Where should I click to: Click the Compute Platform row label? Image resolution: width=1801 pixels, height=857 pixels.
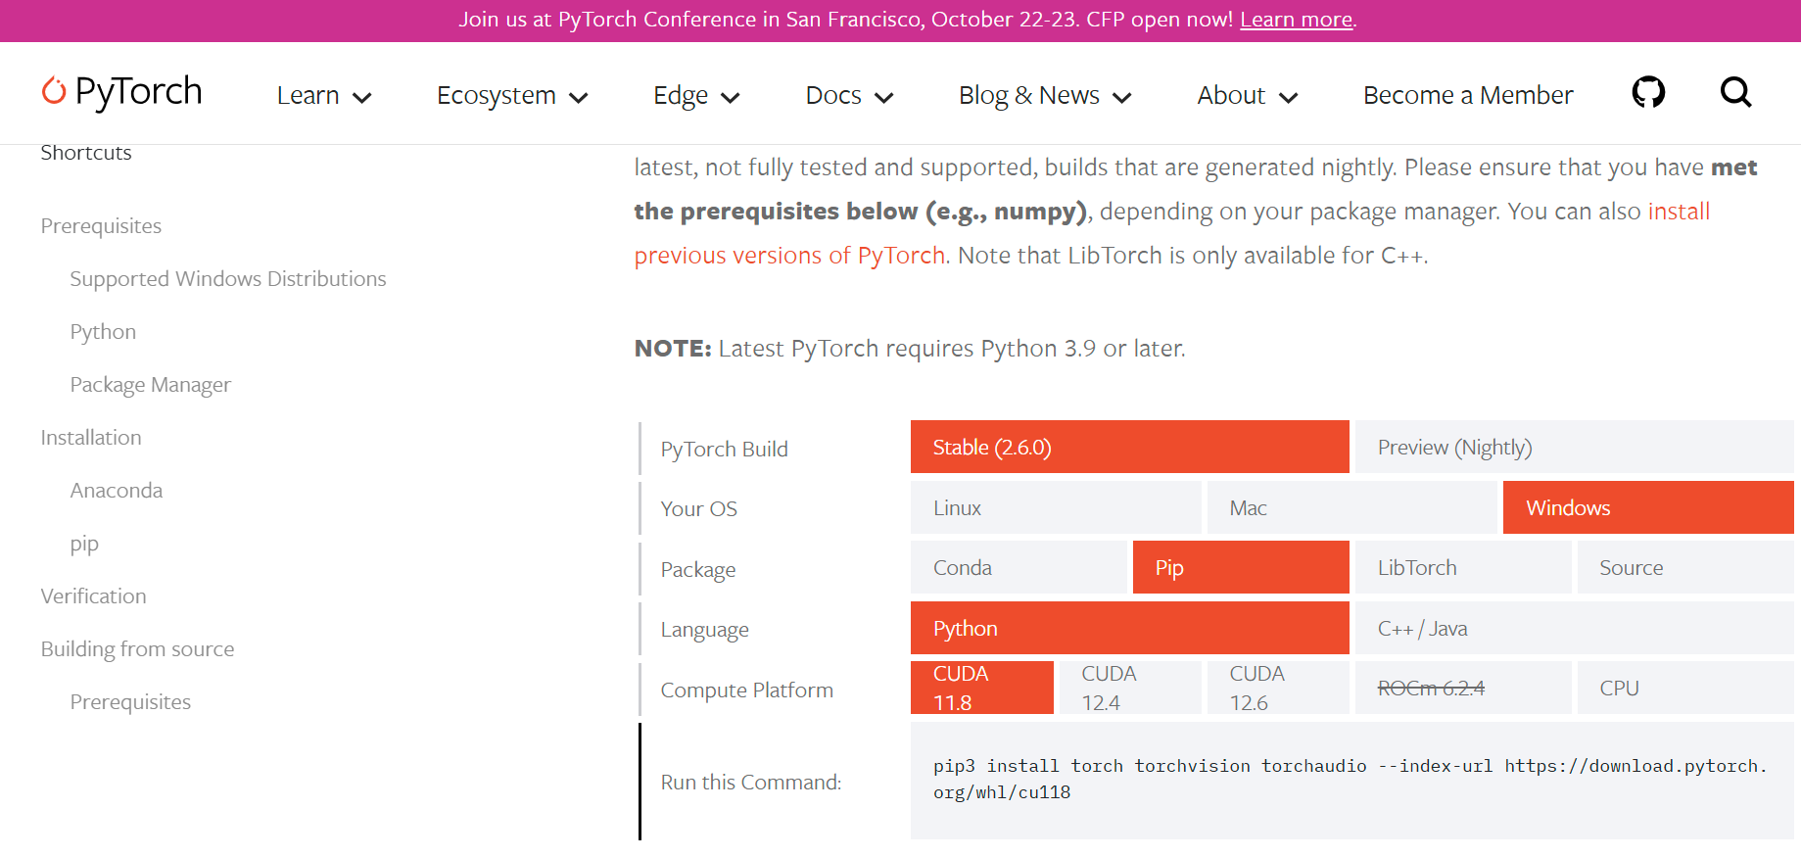coord(746,690)
